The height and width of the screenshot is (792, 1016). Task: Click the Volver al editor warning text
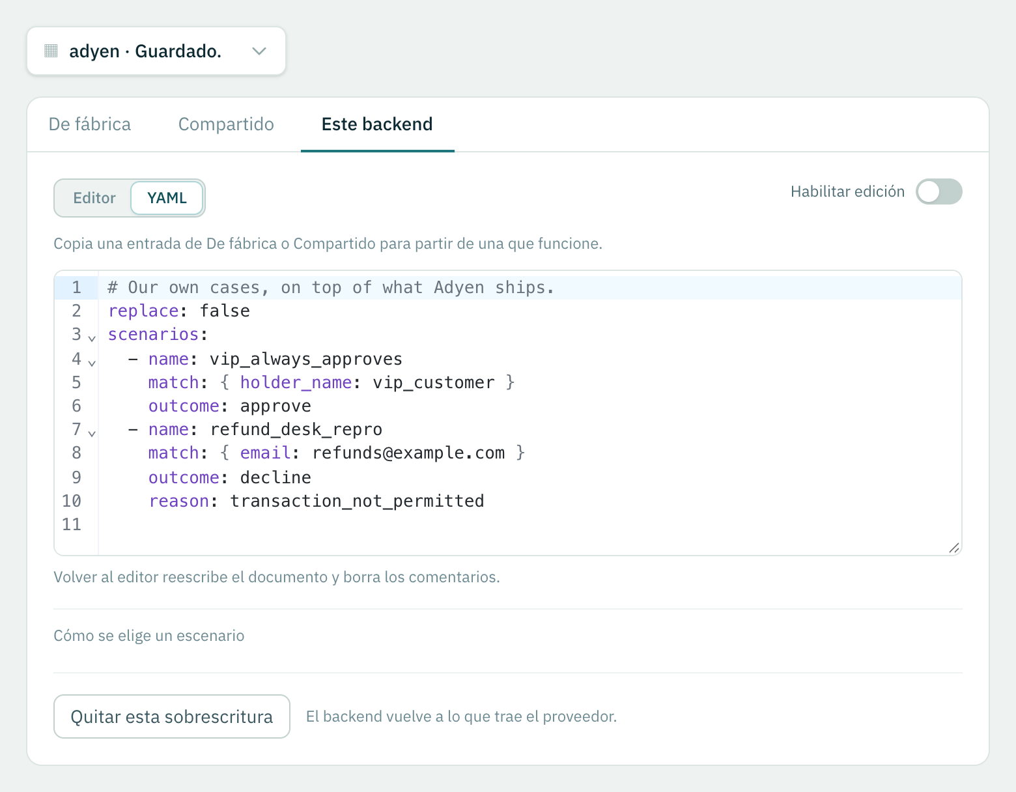[277, 577]
